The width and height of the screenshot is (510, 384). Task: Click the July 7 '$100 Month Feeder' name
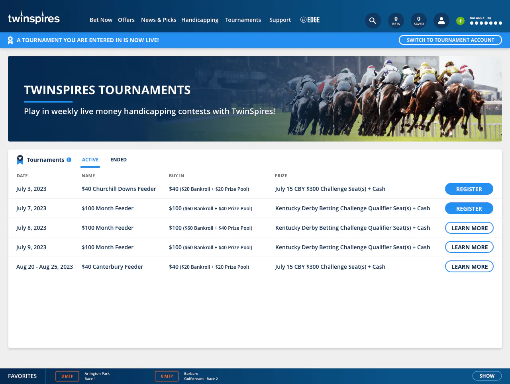click(x=108, y=208)
